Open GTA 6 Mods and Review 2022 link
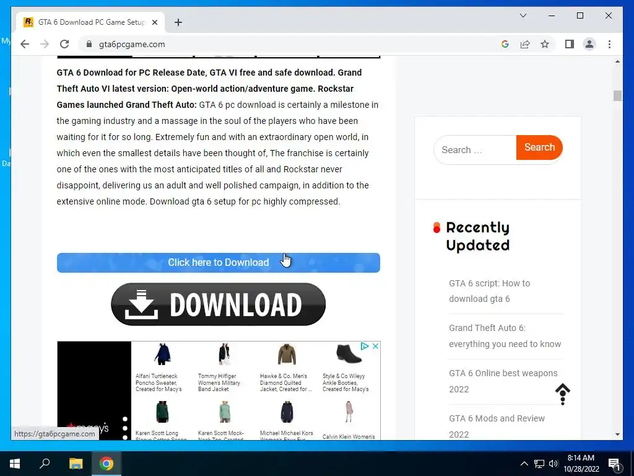The width and height of the screenshot is (634, 476). (497, 426)
